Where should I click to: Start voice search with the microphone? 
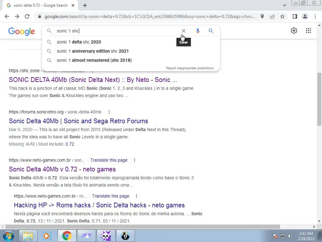[197, 31]
